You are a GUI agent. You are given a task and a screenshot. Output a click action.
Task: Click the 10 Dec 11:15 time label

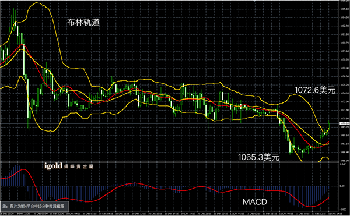pyautogui.click(x=123, y=214)
